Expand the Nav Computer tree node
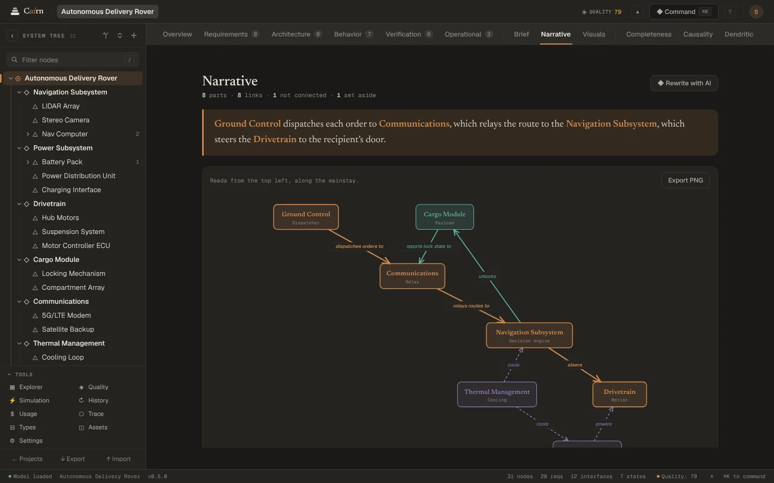This screenshot has width=774, height=483. point(28,134)
